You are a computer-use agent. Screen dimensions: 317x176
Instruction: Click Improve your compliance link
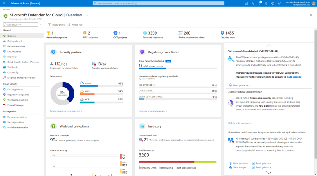pos(153,111)
